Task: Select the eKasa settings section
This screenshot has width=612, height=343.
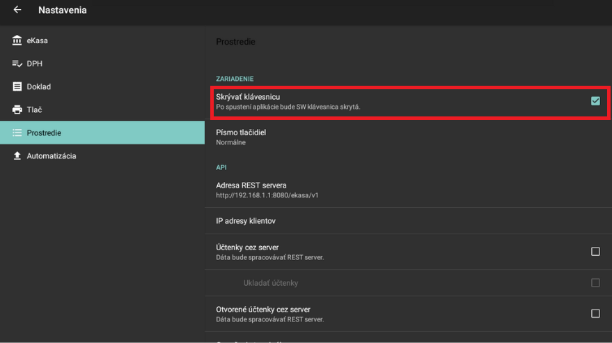Action: (38, 40)
